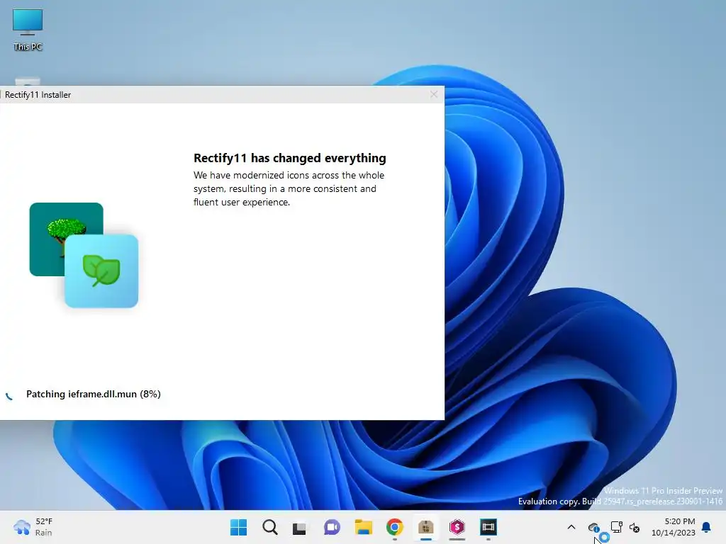Click the muted volume tray icon

[635, 527]
